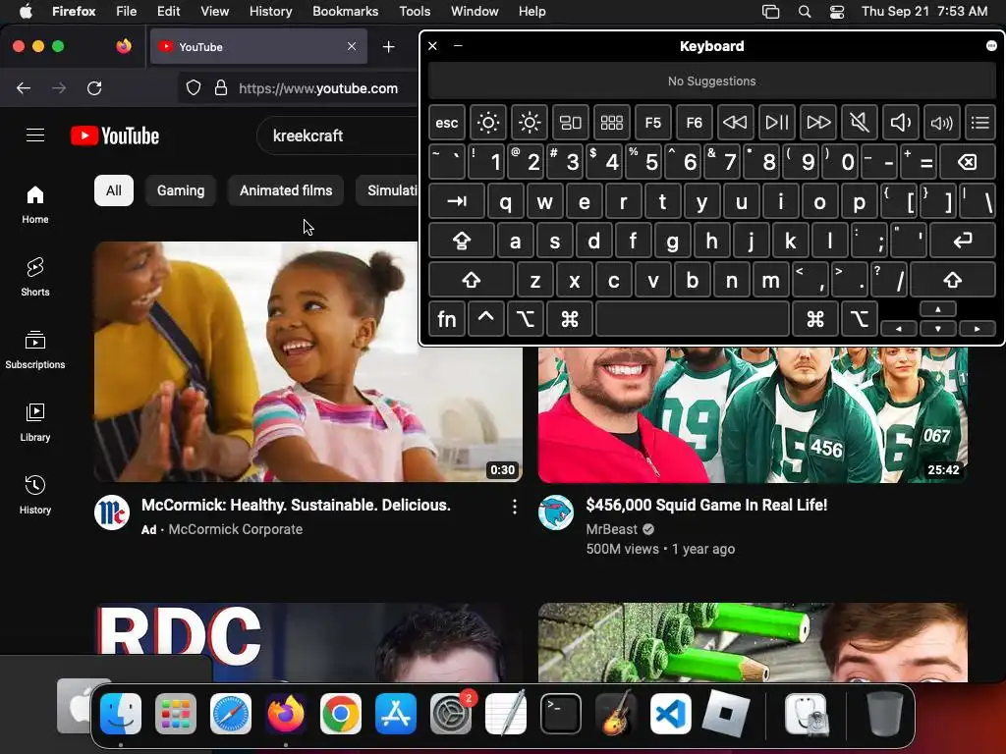Image resolution: width=1006 pixels, height=754 pixels.
Task: Open Library in YouTube sidebar
Action: click(x=35, y=422)
